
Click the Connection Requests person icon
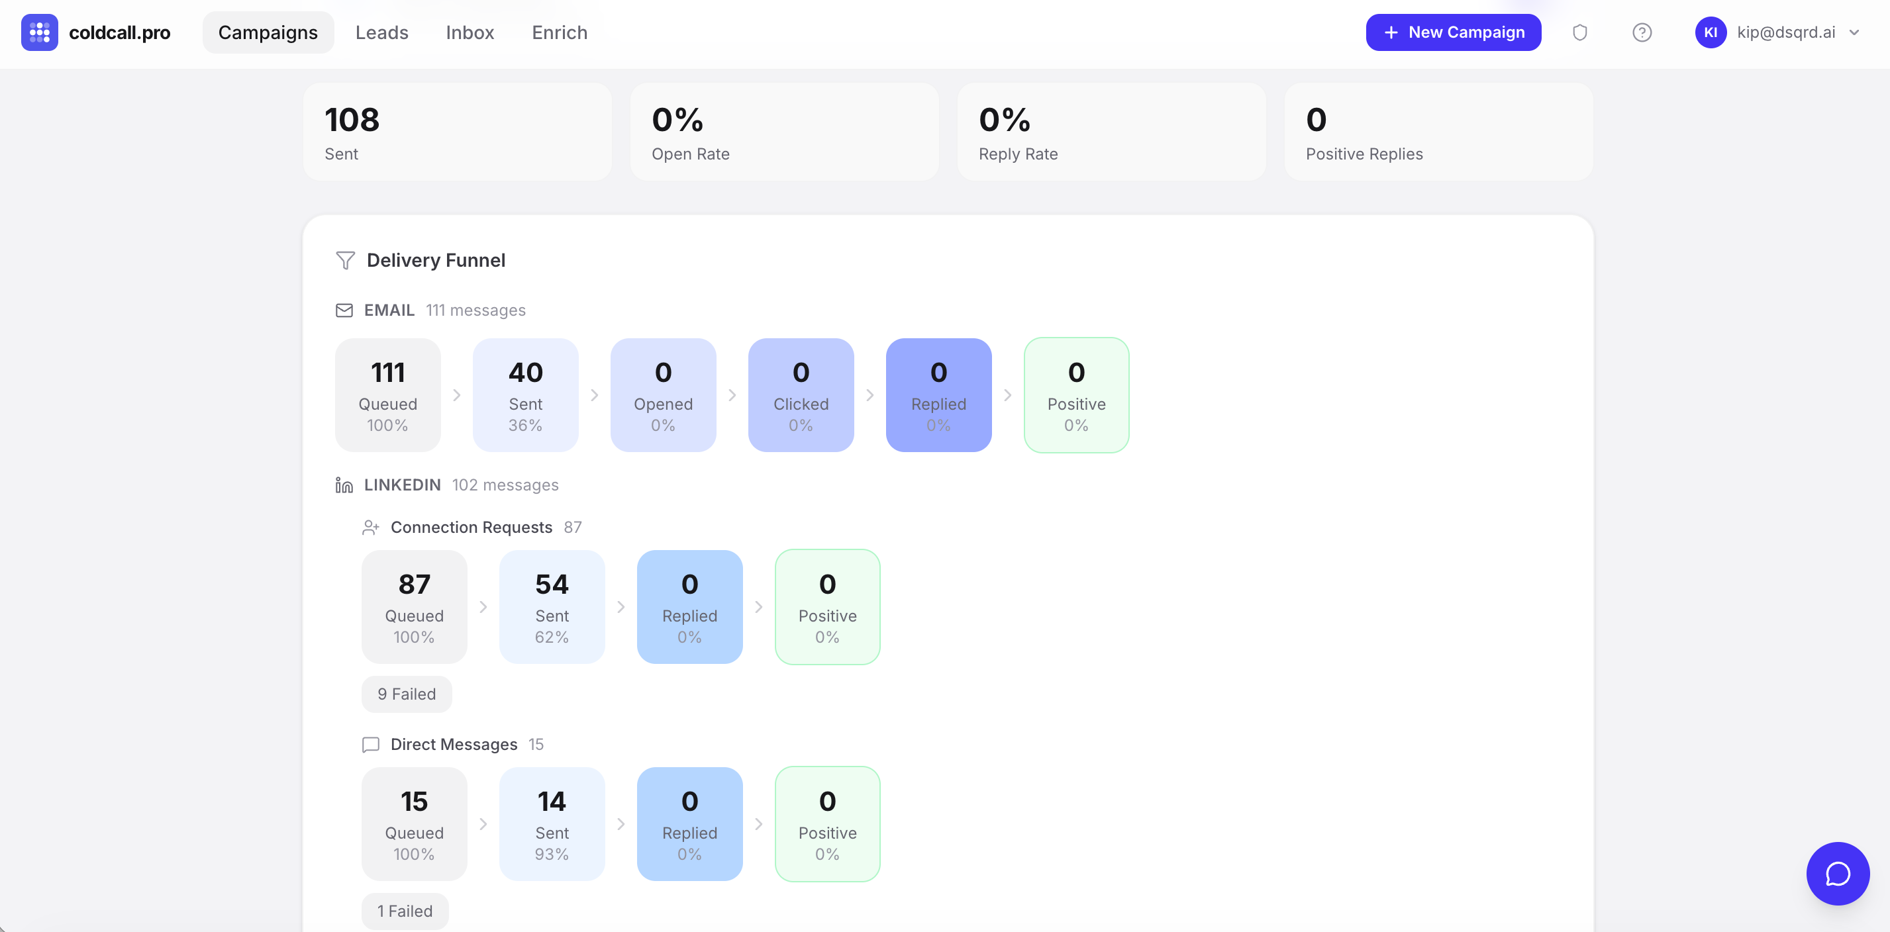pyautogui.click(x=370, y=528)
